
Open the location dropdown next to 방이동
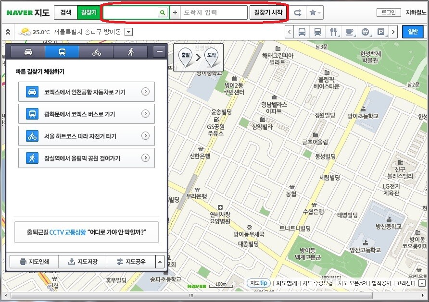[128, 32]
